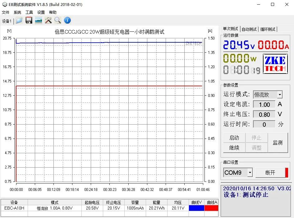Click the 恒流放 1.00A 0.80V mode cell
This screenshot has height=218, width=294.
pyautogui.click(x=55, y=208)
